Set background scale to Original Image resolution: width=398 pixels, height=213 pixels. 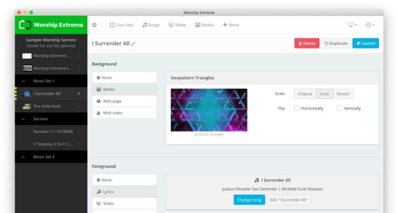[x=305, y=94]
